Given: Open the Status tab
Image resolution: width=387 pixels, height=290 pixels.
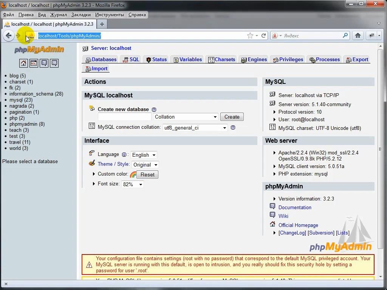Looking at the screenshot, I should (x=156, y=59).
